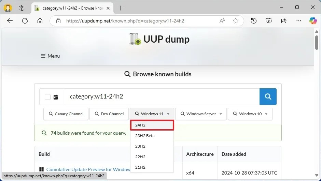Open the hamburger Menu
Screen dimensions: 321x181
point(50,56)
